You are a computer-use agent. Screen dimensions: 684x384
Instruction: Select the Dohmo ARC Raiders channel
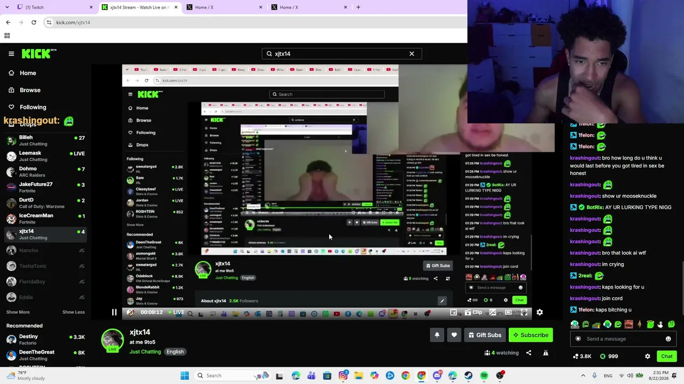pyautogui.click(x=45, y=172)
